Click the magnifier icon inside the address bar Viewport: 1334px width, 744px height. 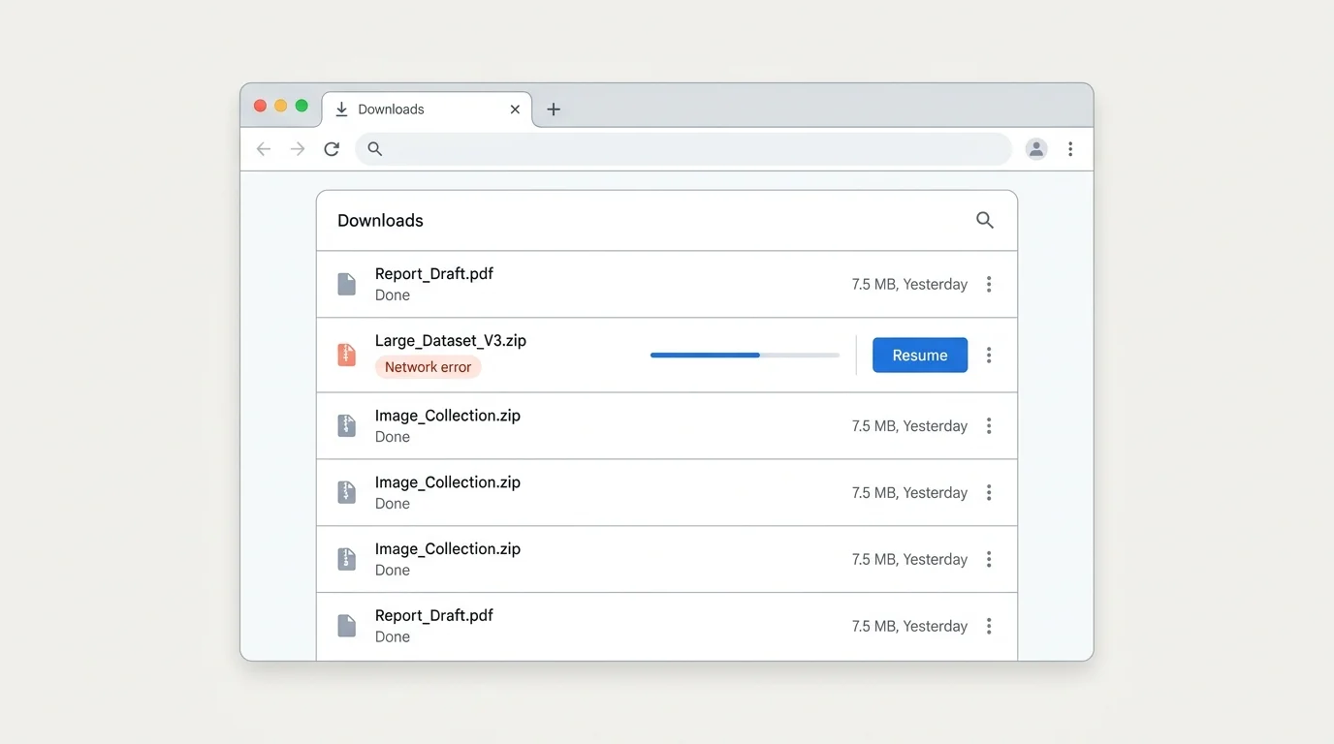[x=375, y=149]
